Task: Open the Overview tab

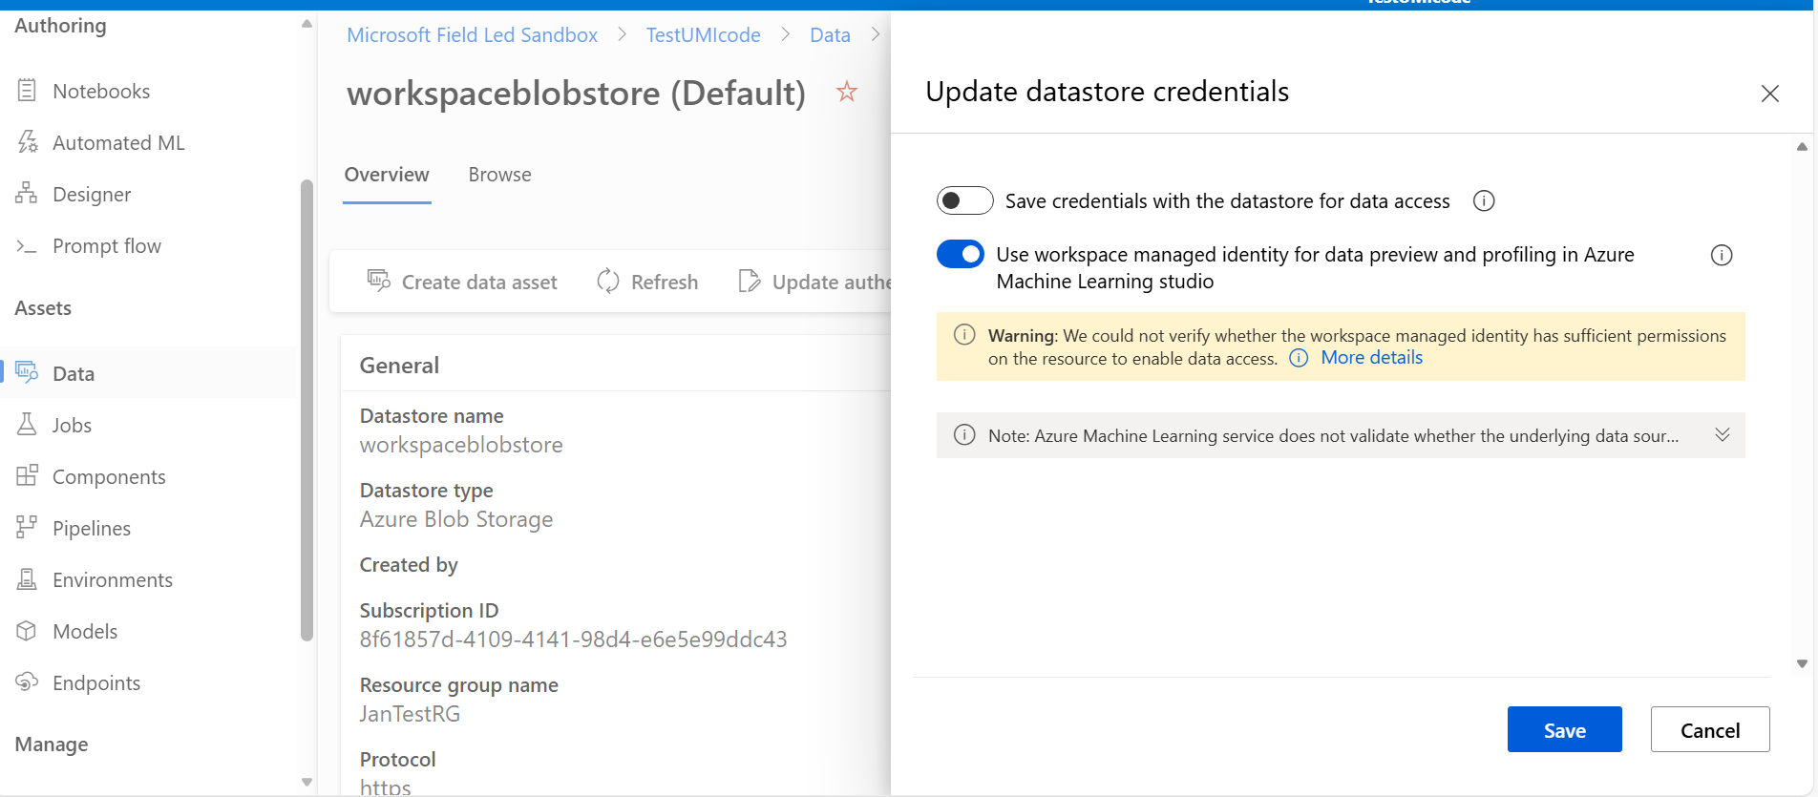Action: [387, 175]
